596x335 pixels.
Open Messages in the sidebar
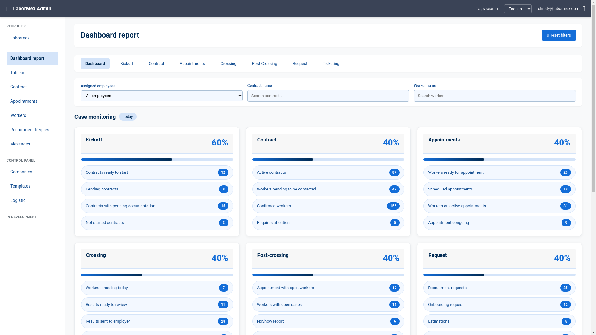click(32, 144)
